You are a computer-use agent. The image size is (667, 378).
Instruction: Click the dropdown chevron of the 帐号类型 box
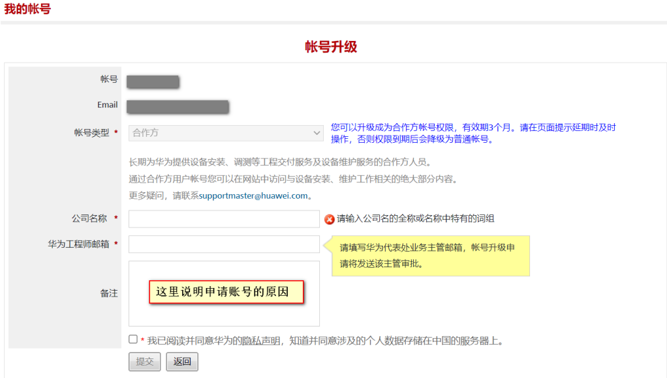pyautogui.click(x=317, y=133)
